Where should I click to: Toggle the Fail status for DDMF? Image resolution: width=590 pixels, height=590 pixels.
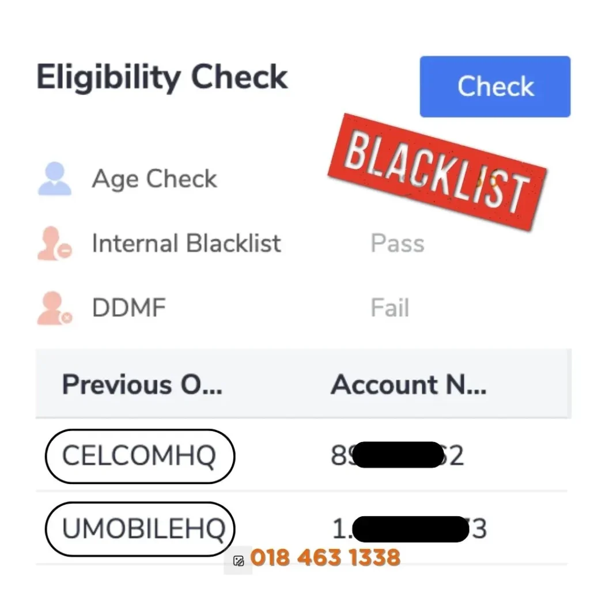pyautogui.click(x=389, y=307)
